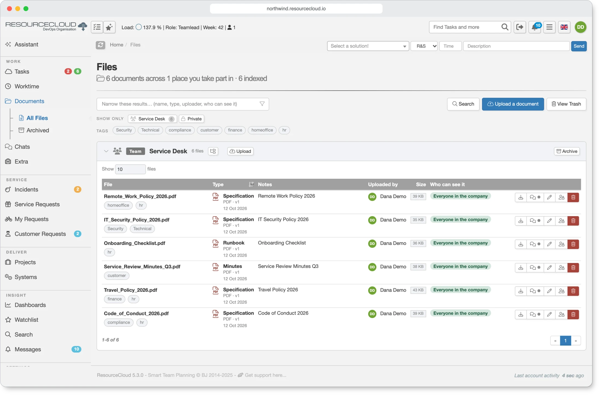Click the Show files count field
602x399 pixels.
[130, 169]
